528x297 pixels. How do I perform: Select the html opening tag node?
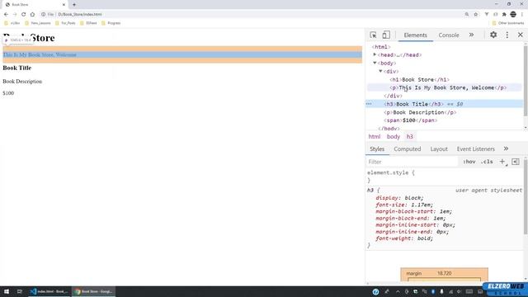coord(381,47)
